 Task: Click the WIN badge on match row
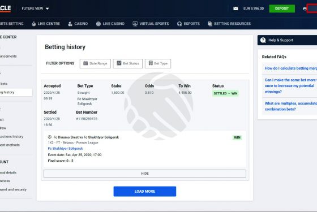click(x=237, y=137)
